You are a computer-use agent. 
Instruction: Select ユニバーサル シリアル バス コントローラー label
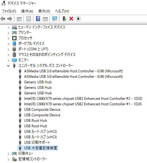tap(46, 66)
